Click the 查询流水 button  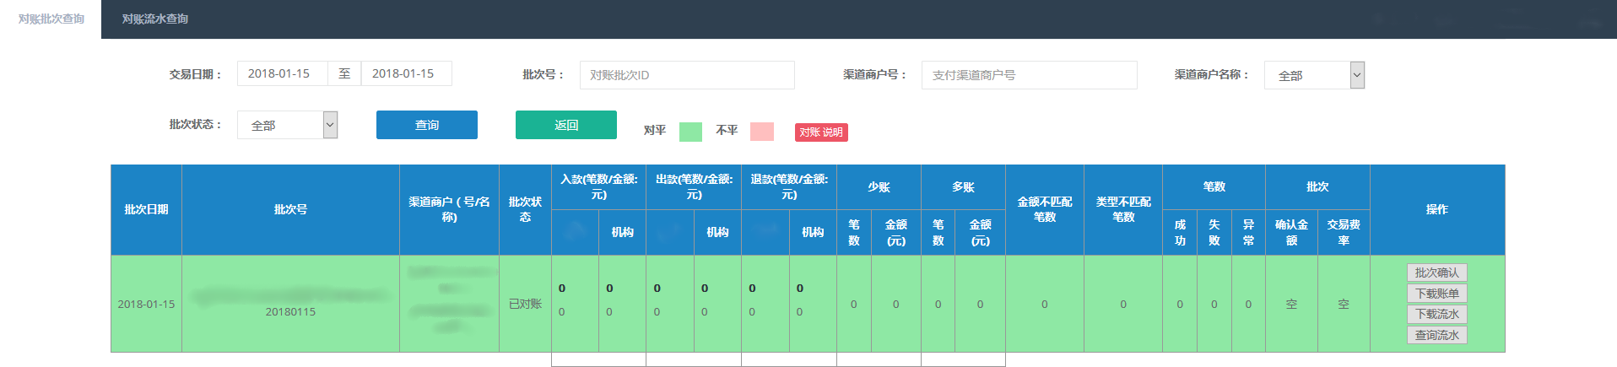click(x=1437, y=335)
